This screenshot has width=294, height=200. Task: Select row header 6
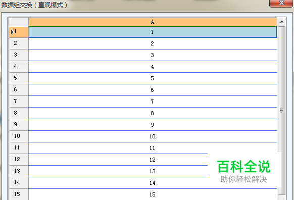point(19,90)
